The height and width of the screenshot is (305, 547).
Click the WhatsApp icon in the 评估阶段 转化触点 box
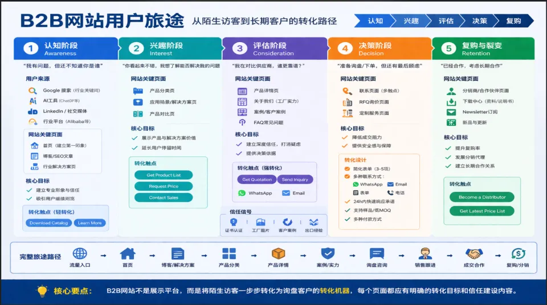click(242, 193)
